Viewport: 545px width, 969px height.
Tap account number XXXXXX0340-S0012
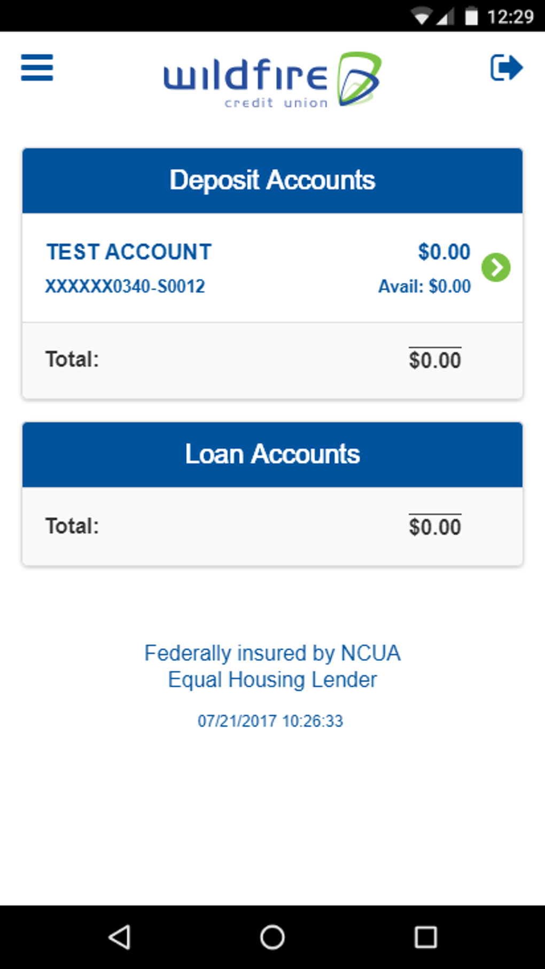click(125, 287)
